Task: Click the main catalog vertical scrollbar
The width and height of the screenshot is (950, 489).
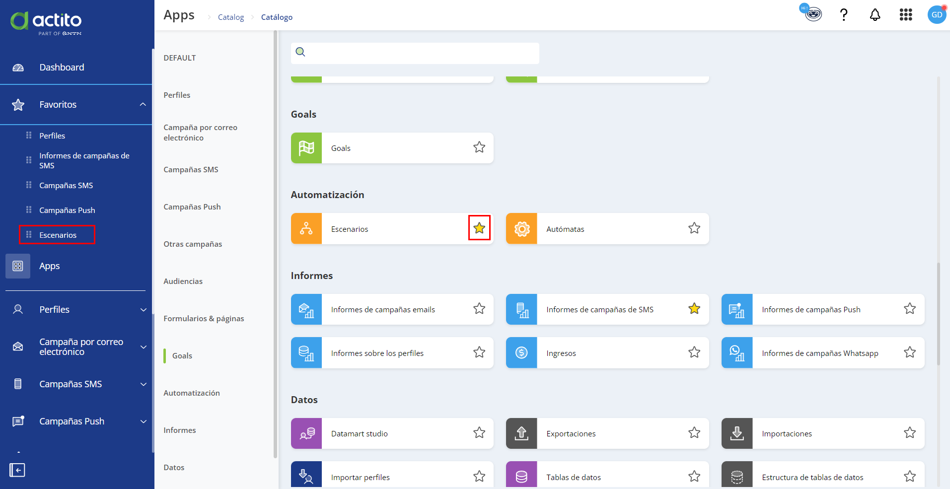Action: (x=938, y=314)
